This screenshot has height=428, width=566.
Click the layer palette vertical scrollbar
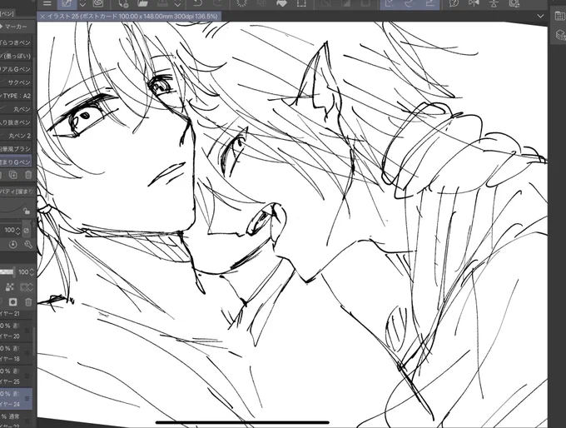[34, 341]
